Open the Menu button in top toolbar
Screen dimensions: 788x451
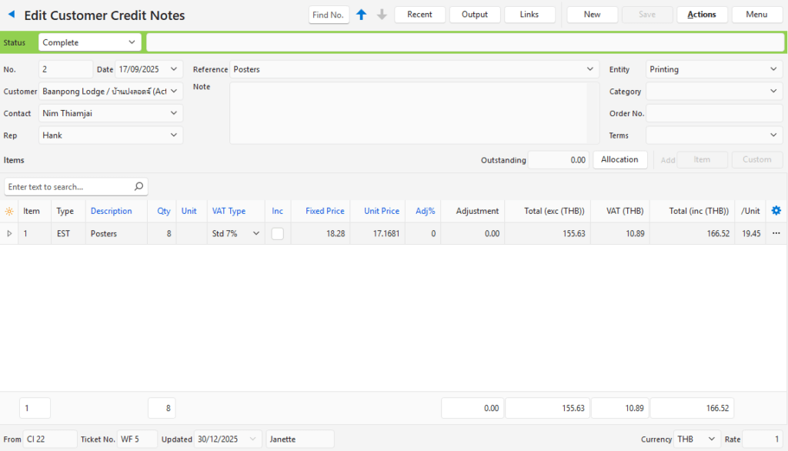(756, 15)
